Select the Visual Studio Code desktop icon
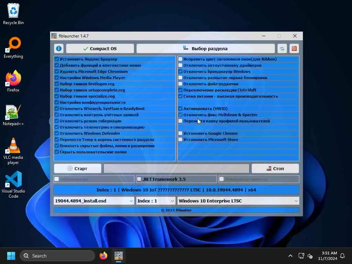The image size is (352, 264). [x=13, y=185]
